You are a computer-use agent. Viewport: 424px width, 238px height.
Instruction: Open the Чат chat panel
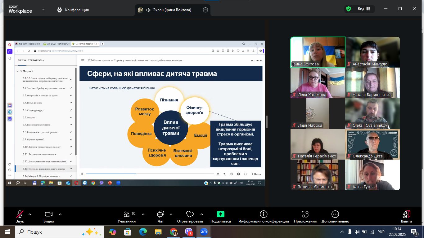click(160, 216)
